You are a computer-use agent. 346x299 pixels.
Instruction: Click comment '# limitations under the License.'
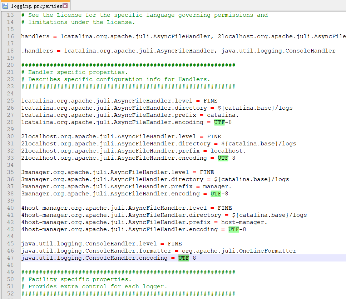(x=78, y=22)
